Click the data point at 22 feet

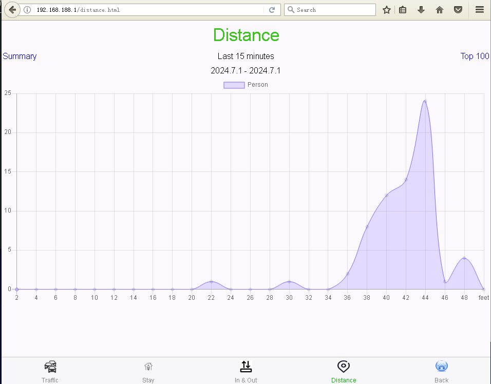point(212,282)
